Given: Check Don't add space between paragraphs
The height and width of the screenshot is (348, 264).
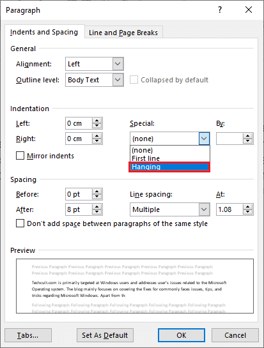Looking at the screenshot, I should (20, 223).
